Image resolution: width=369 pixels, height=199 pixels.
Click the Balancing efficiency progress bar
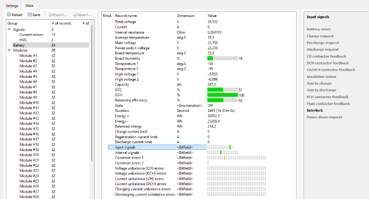coord(222,100)
